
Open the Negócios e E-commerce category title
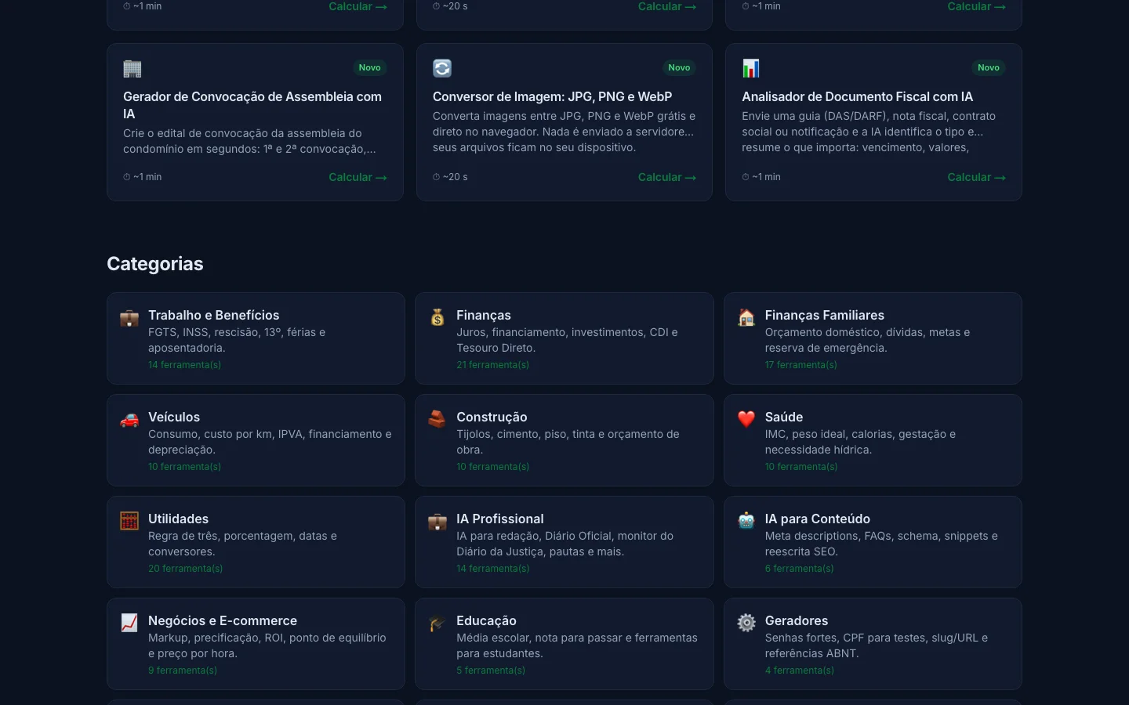click(x=223, y=620)
